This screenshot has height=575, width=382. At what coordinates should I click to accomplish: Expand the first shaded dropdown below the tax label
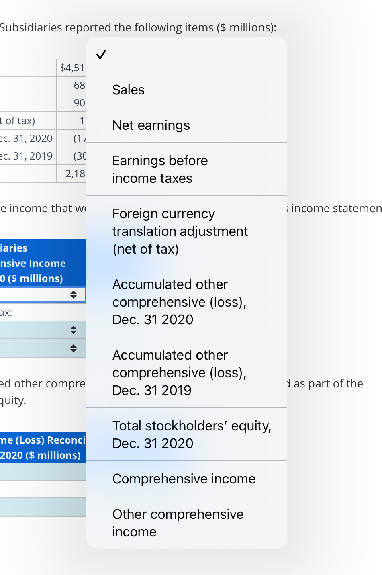(x=74, y=330)
